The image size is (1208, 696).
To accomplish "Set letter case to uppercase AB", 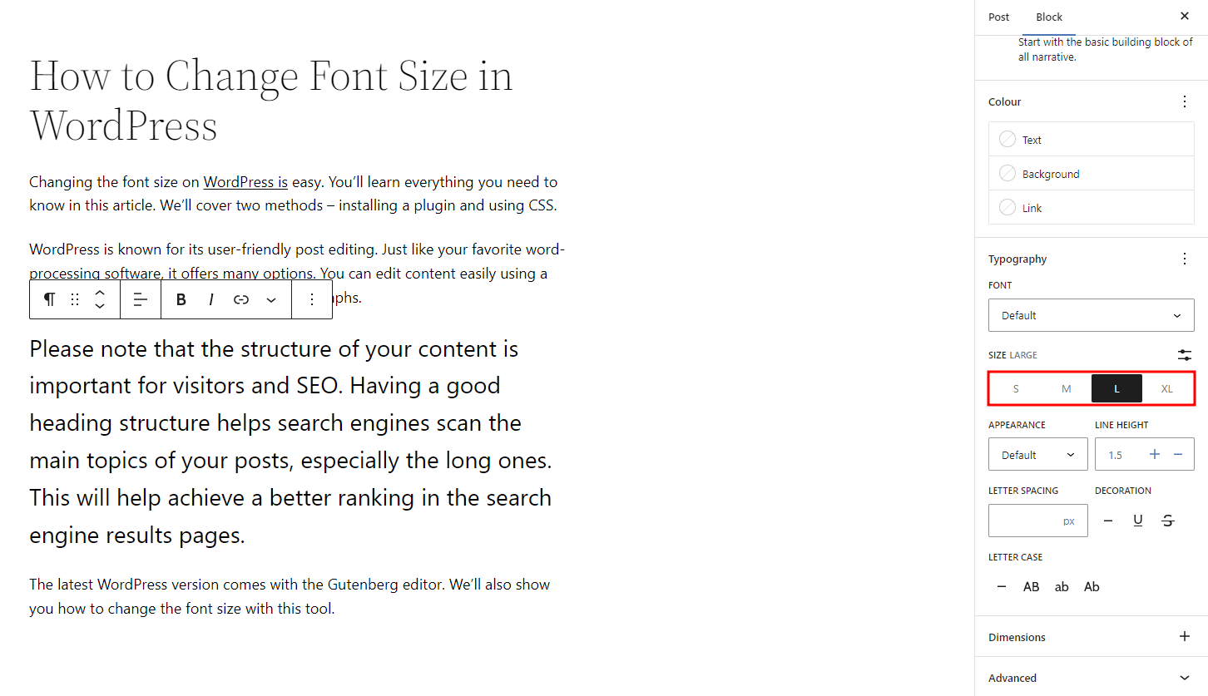I will coord(1032,587).
